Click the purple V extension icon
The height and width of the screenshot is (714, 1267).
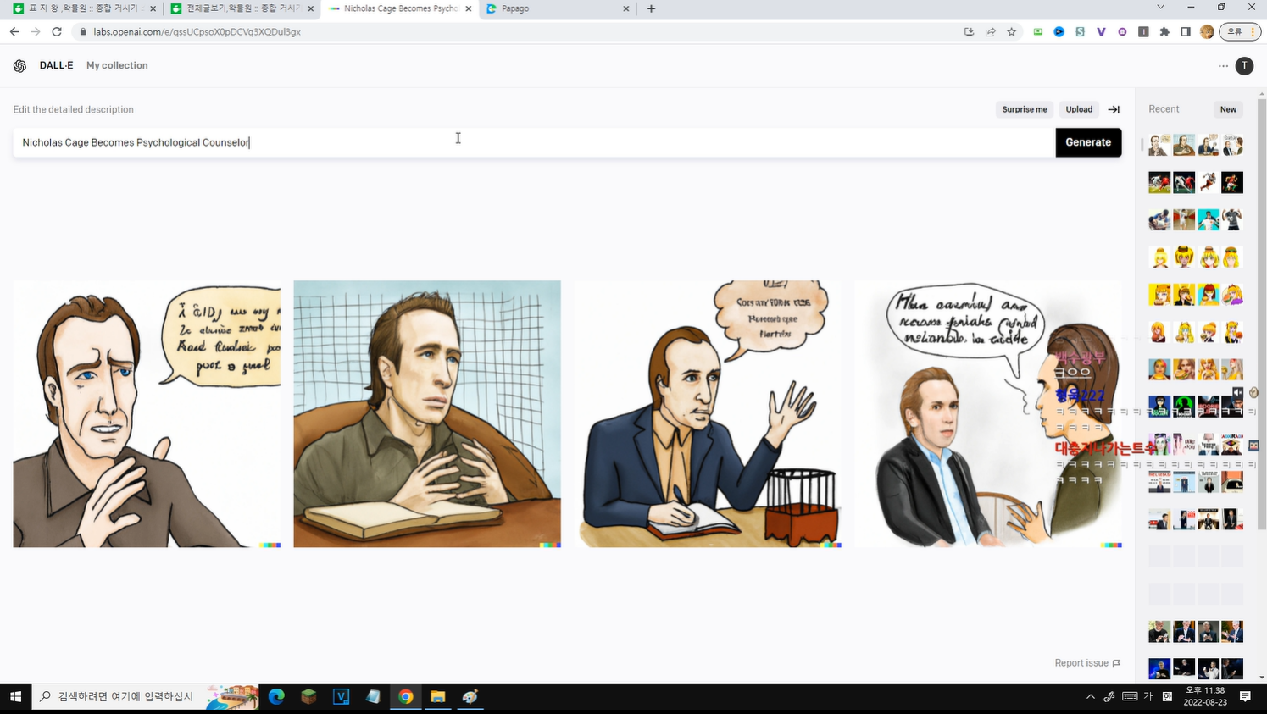click(1101, 32)
